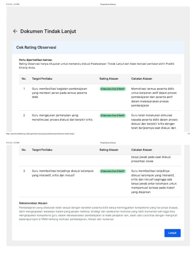Viewport: 196px width, 261px height.
Task: Select the Rekomendasi Atasan heading
Action: pyautogui.click(x=33, y=203)
